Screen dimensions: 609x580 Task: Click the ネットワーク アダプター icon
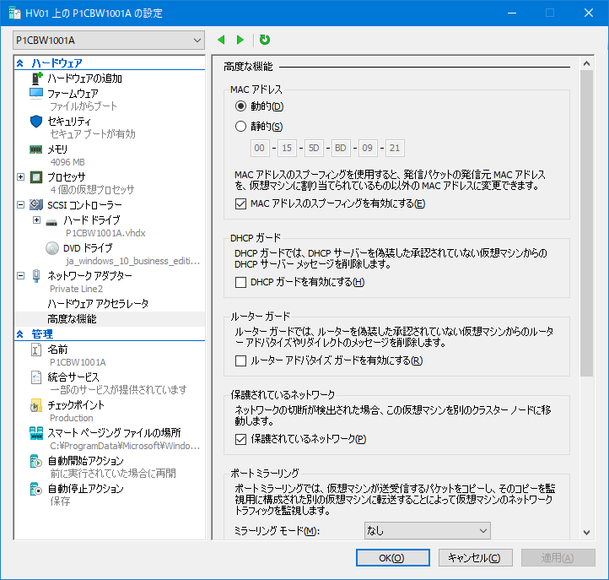[36, 275]
